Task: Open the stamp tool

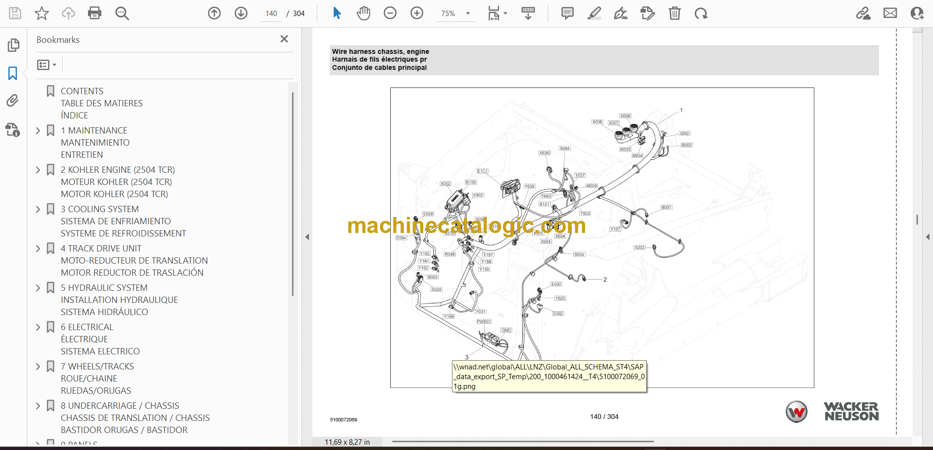Action: (x=647, y=13)
